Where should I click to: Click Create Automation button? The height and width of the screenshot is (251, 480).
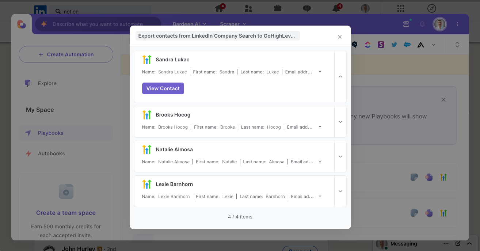point(66,54)
